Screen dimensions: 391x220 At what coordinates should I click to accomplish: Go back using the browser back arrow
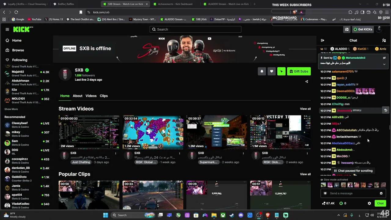(x=4, y=12)
